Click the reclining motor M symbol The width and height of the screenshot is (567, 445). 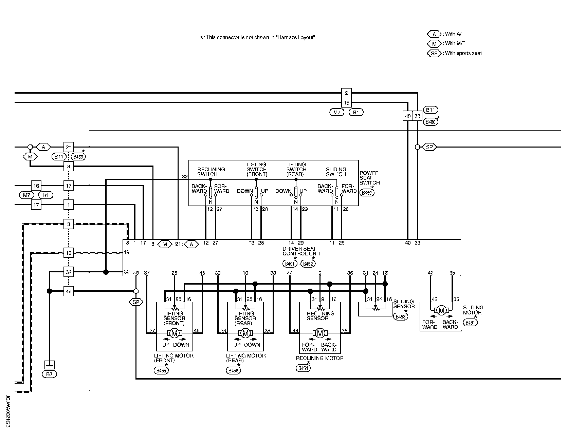point(319,333)
